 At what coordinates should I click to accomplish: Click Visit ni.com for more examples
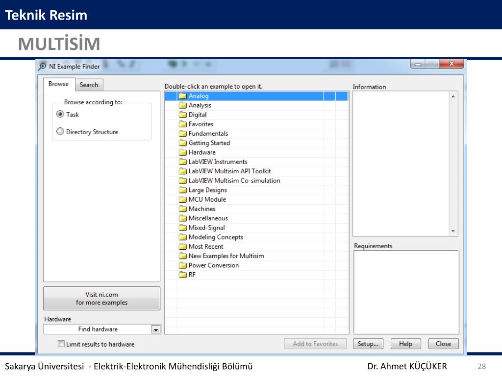(x=102, y=298)
